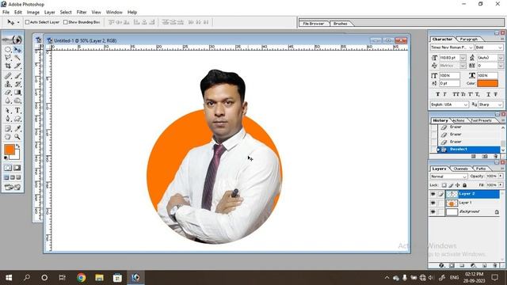Switch to the Actions tab

point(458,120)
